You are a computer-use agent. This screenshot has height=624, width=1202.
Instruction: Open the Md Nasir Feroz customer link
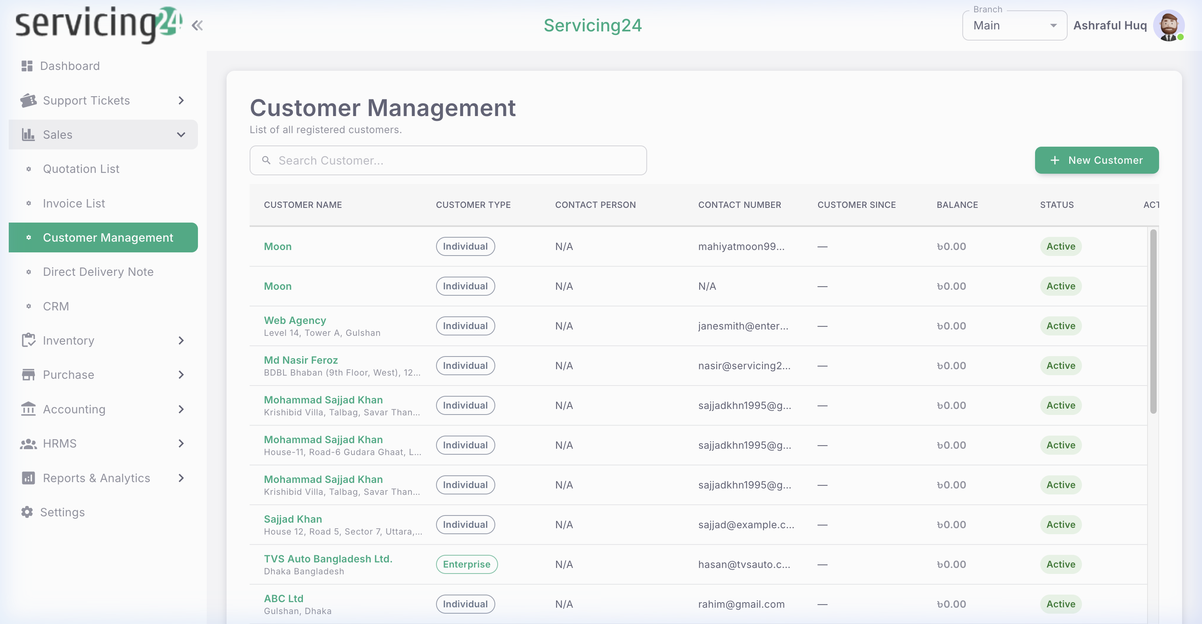pyautogui.click(x=300, y=360)
